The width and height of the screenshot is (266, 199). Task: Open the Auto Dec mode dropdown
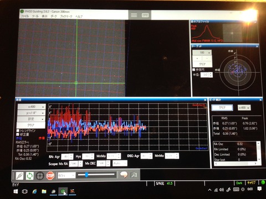pos(120,163)
